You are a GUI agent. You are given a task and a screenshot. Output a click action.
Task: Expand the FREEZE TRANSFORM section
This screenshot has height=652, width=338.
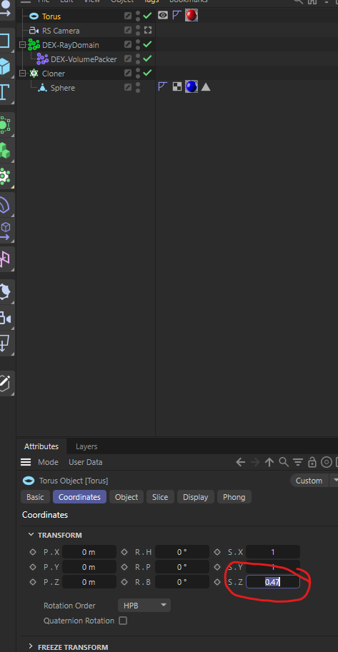click(x=31, y=646)
